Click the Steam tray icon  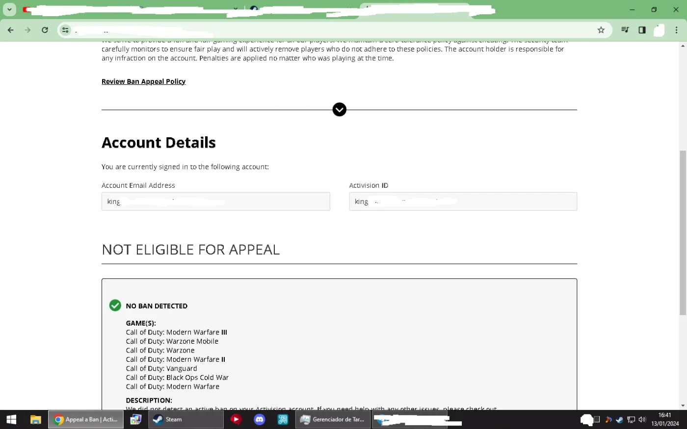(x=619, y=420)
